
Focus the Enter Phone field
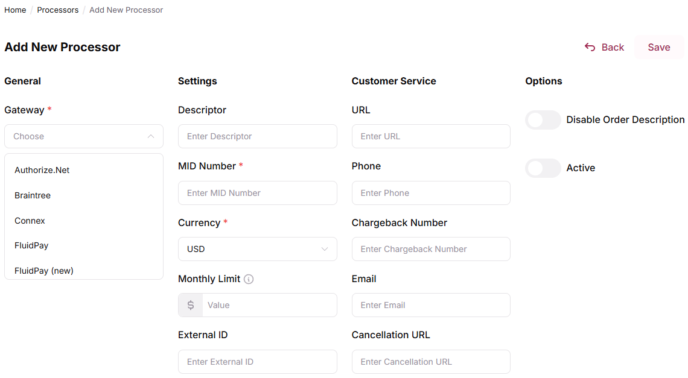click(x=431, y=193)
